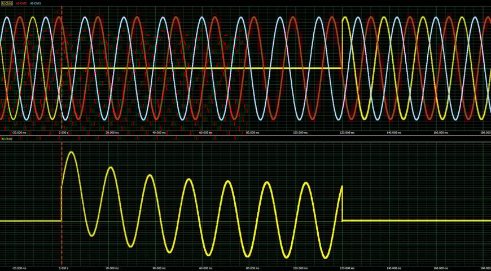The width and height of the screenshot is (491, 271).
Task: Click 40.000 ms on the upper time axis
Action: 159,133
